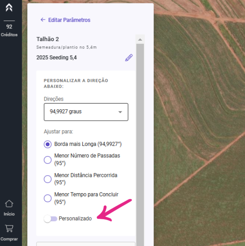Click the field on the satellite map
Viewport: 245px width, 246px height.
pos(199,122)
